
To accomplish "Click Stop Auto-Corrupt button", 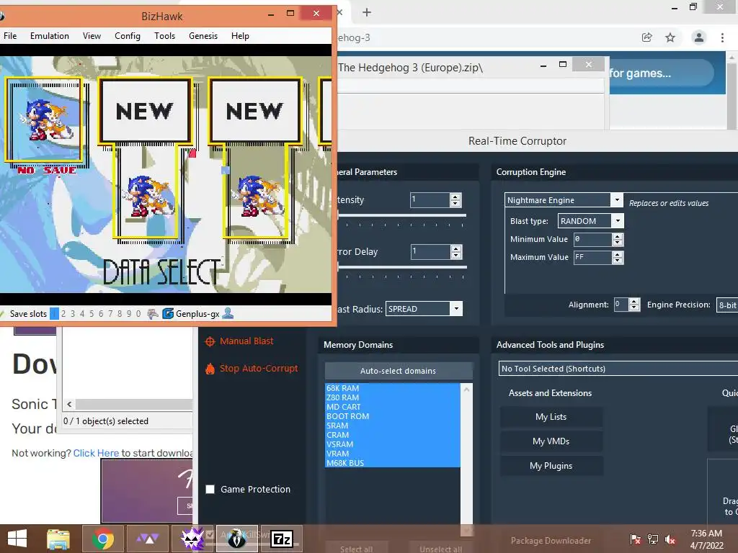I will [x=259, y=369].
